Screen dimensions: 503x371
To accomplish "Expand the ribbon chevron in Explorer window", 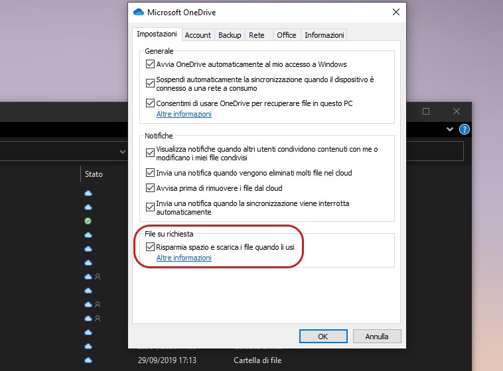I will pos(450,129).
